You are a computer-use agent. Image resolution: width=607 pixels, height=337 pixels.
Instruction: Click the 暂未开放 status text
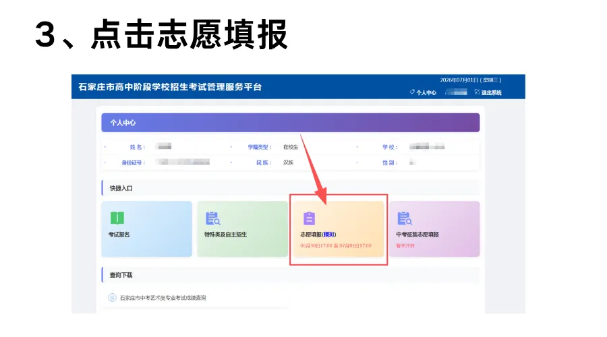click(x=405, y=246)
